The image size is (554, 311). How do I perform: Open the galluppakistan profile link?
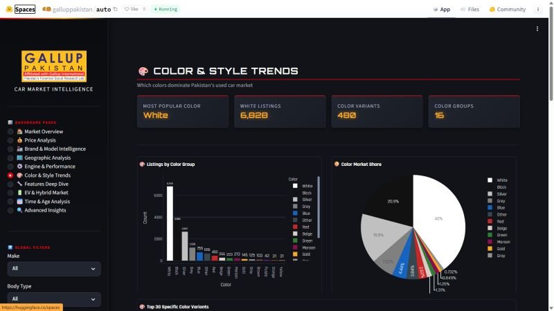[x=72, y=9]
